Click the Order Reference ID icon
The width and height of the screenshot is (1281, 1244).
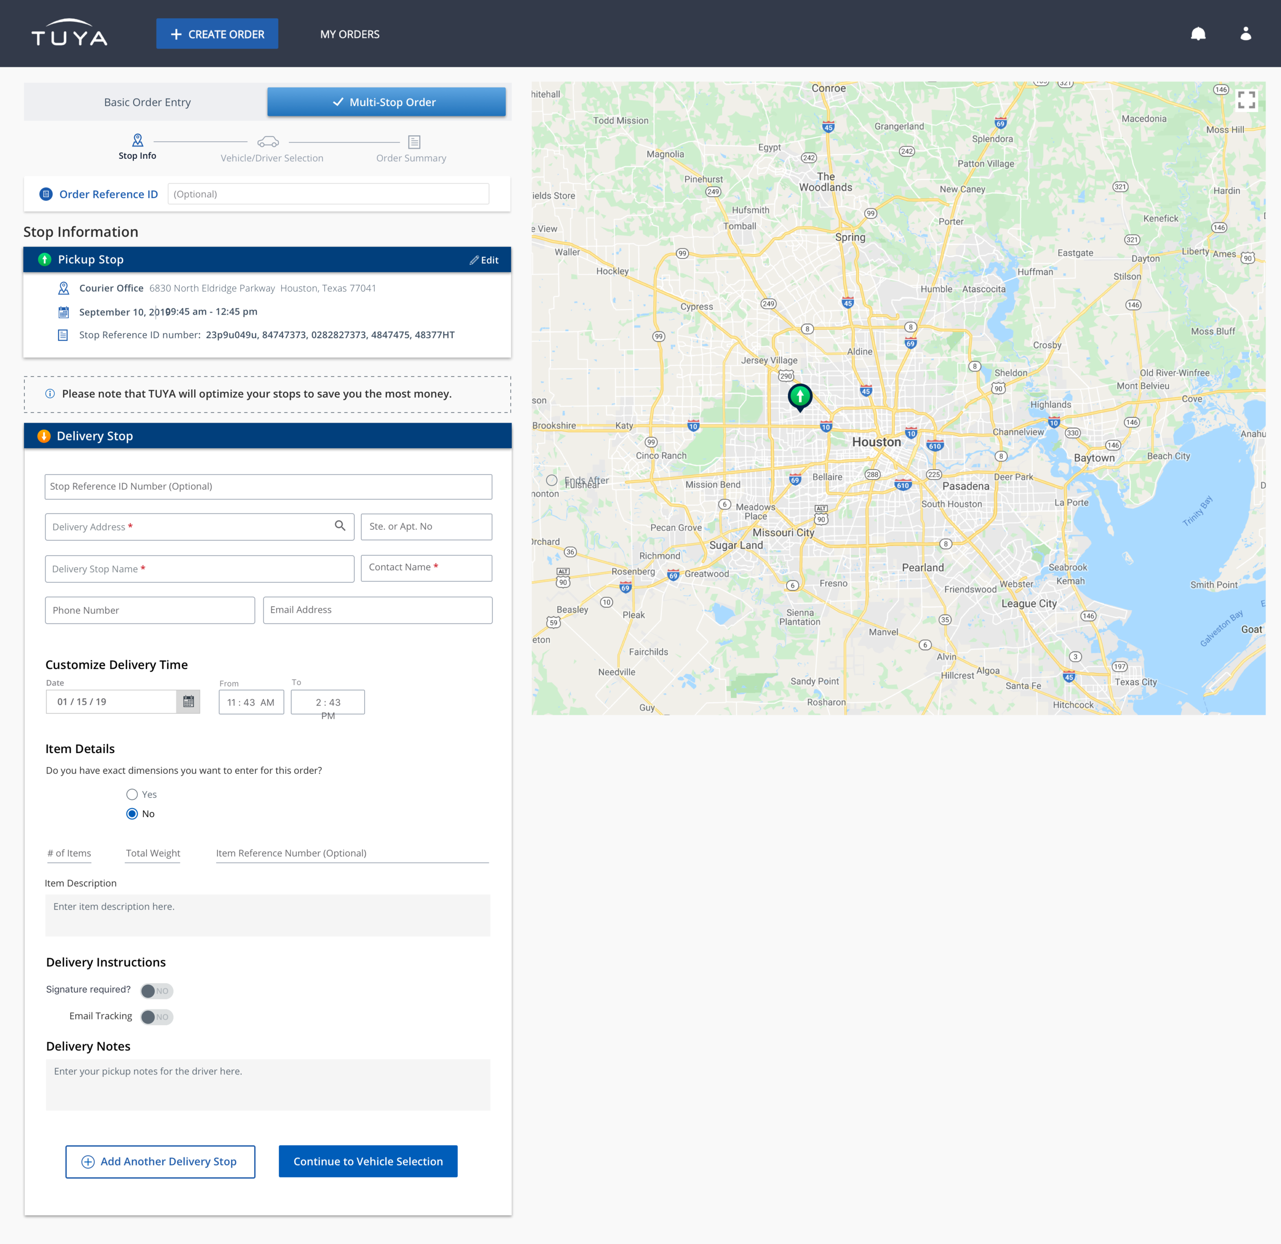46,194
